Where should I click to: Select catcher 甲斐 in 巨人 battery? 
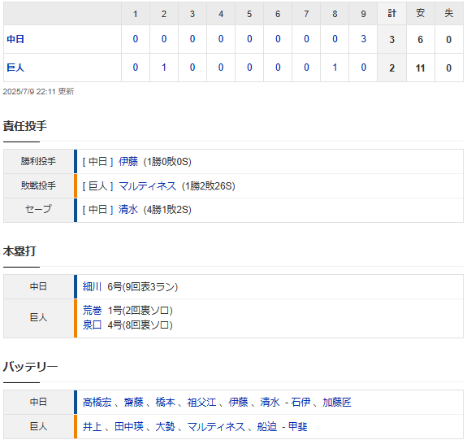[x=298, y=426]
